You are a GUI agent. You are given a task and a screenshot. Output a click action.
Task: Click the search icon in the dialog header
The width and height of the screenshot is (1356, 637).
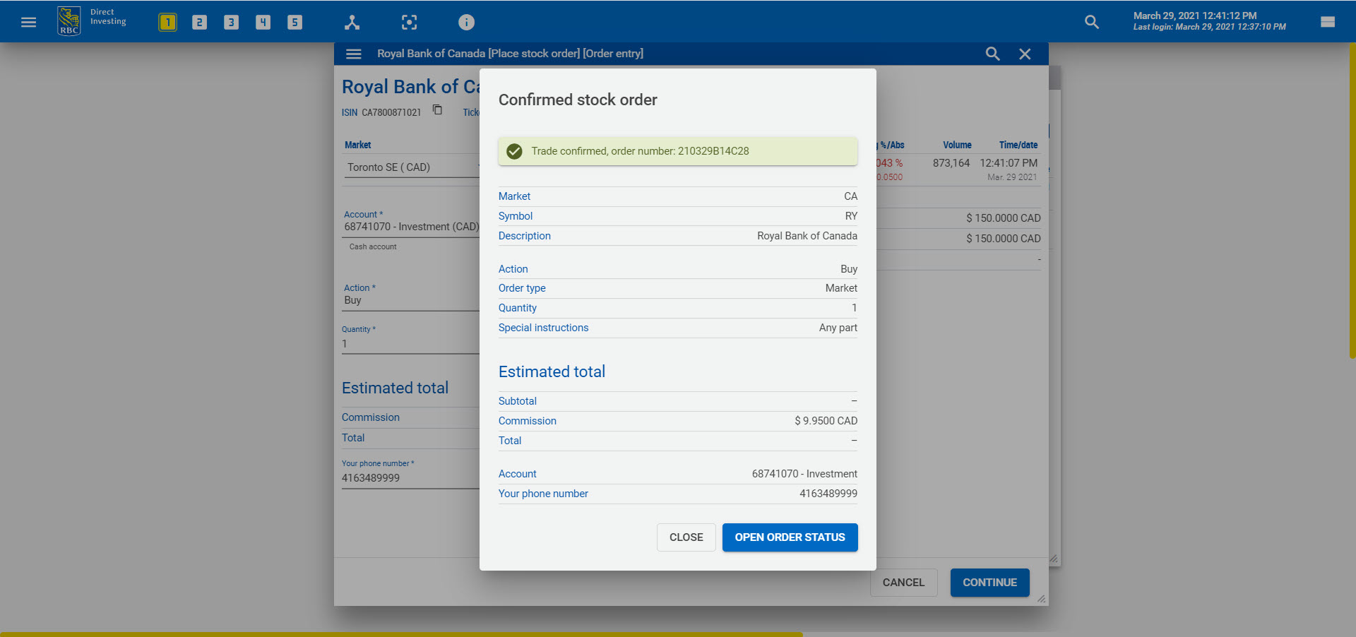pyautogui.click(x=992, y=54)
